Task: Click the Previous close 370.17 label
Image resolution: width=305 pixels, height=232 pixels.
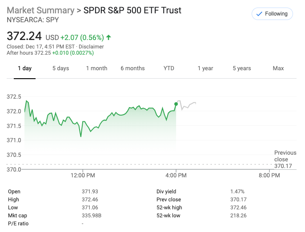Action: coord(285,160)
